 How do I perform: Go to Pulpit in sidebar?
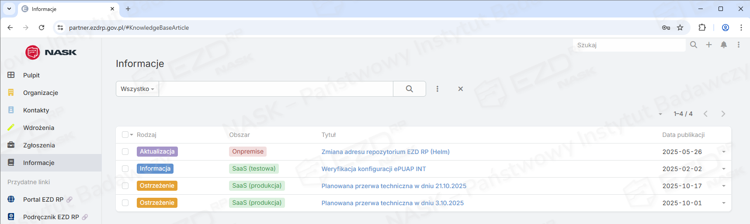point(31,75)
